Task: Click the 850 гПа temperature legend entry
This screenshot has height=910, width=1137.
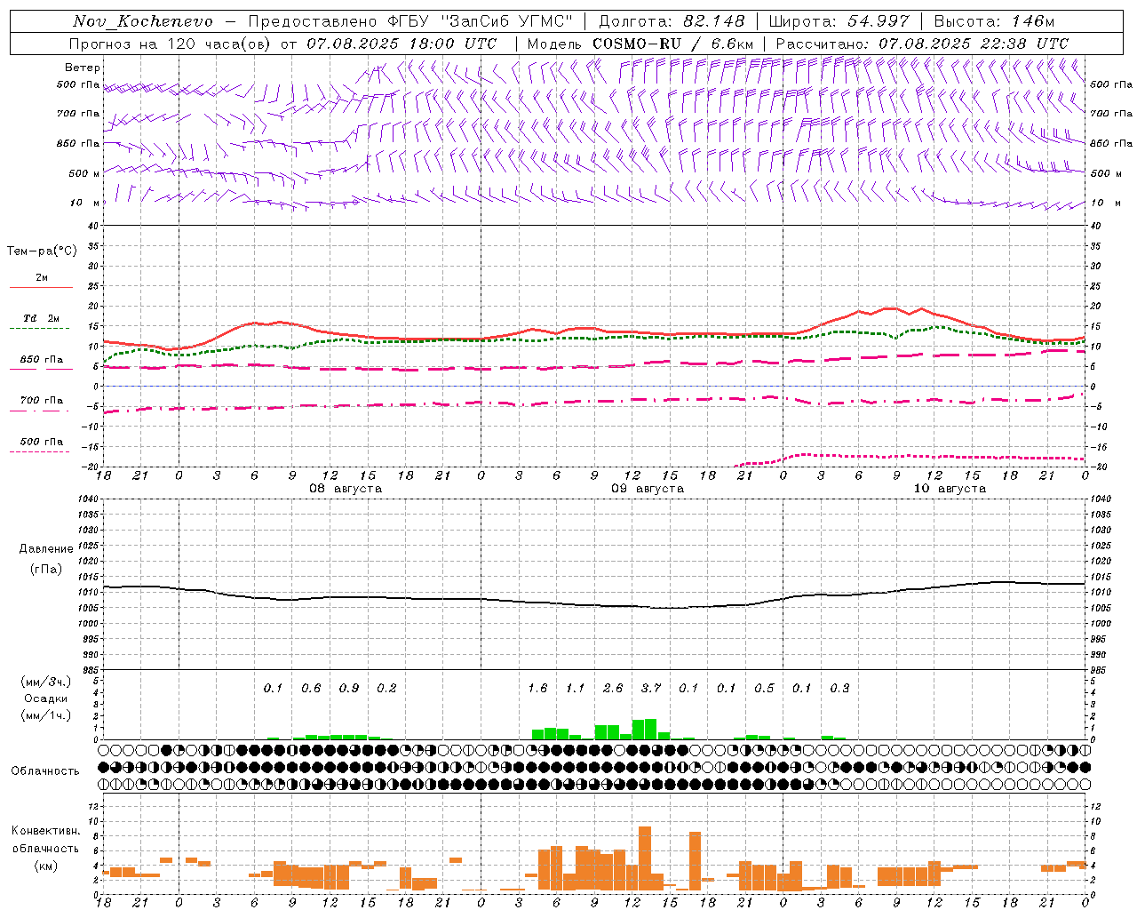Action: click(42, 360)
